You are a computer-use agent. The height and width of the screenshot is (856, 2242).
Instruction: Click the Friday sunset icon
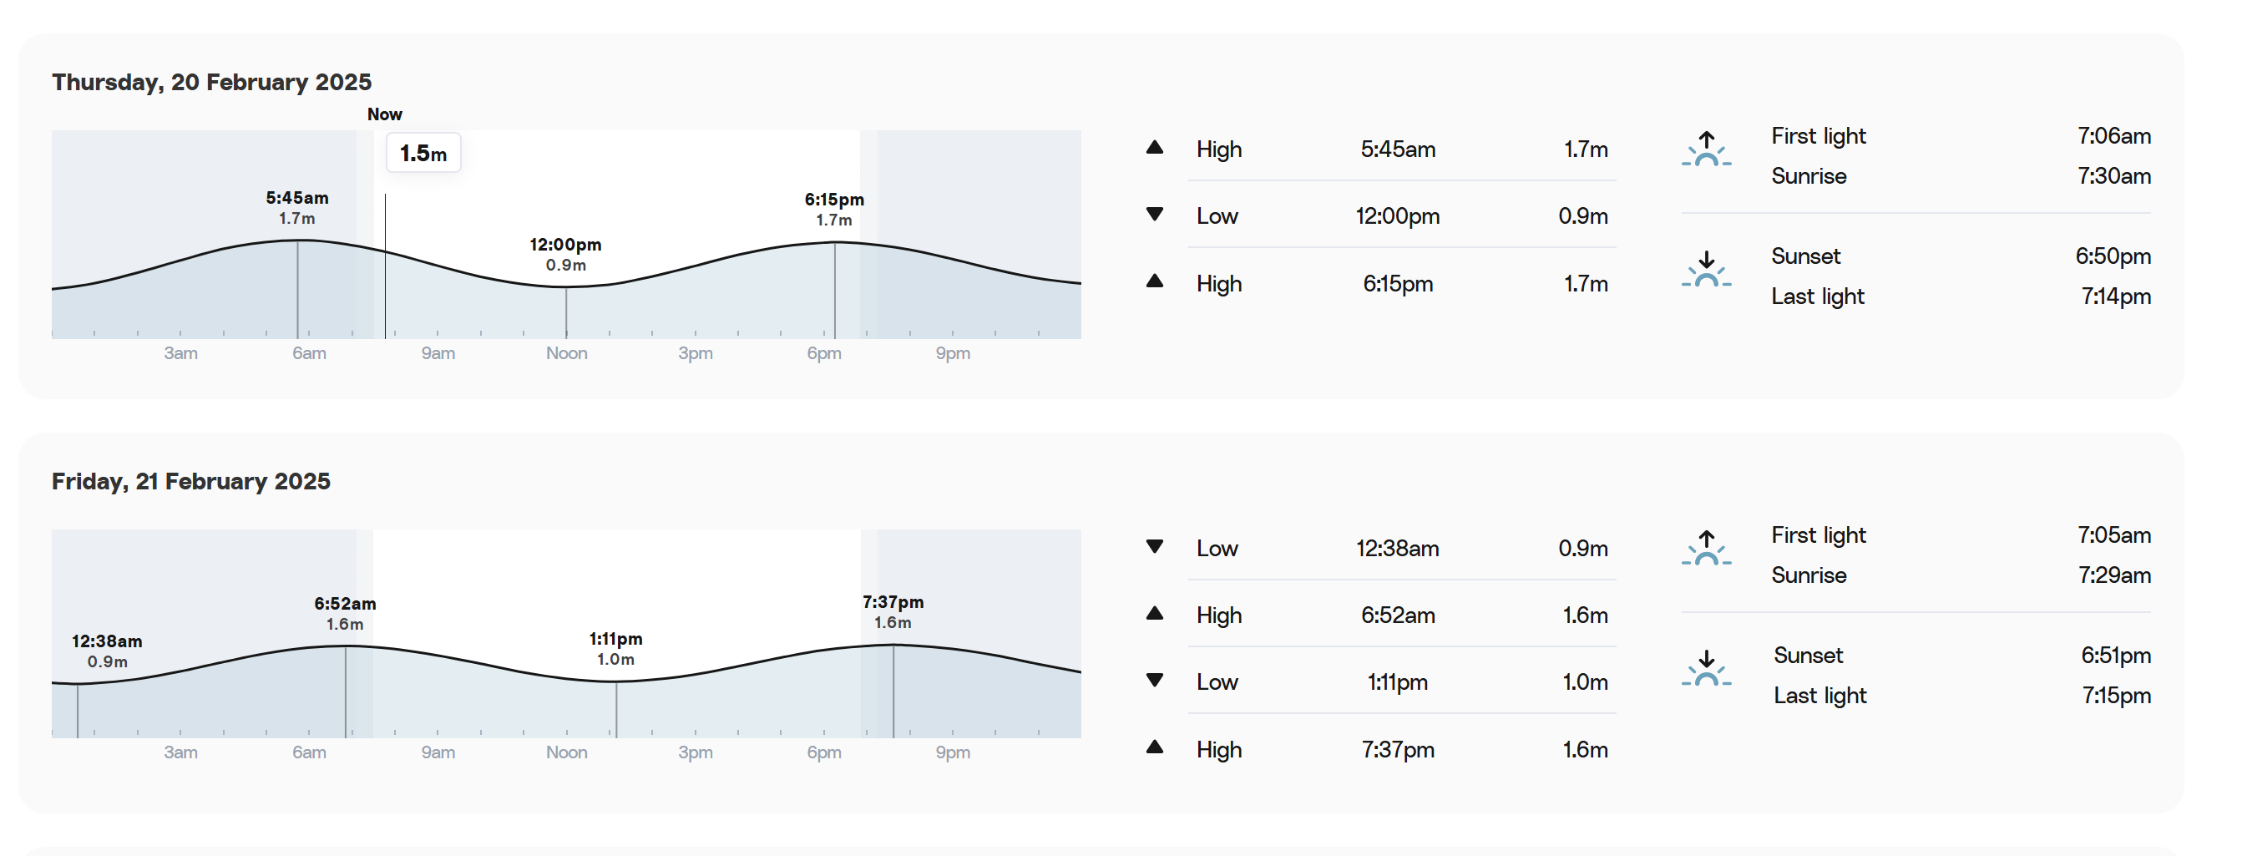tap(1706, 668)
